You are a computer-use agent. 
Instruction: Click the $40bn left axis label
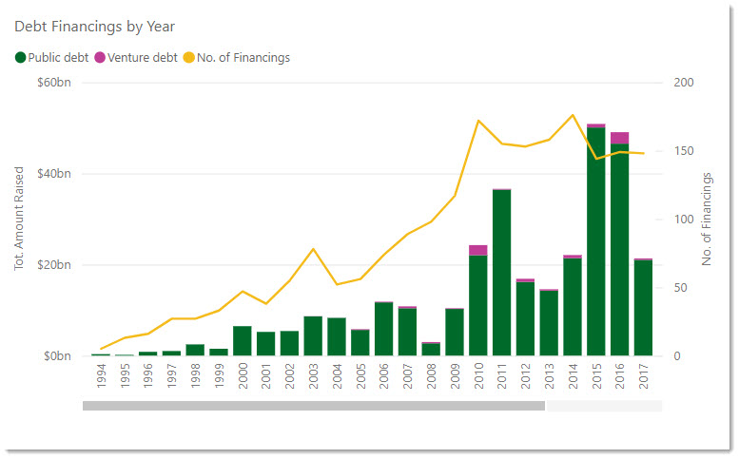54,174
